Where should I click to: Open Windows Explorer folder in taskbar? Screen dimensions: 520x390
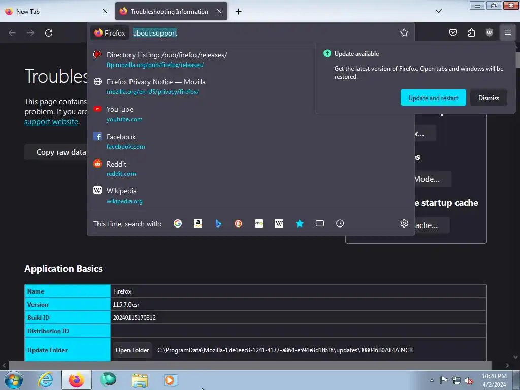click(140, 380)
